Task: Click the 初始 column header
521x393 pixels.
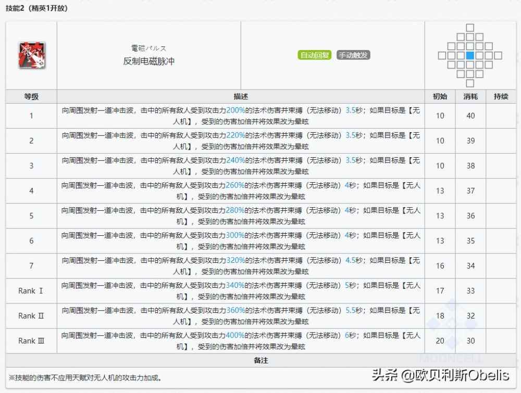Action: (x=440, y=96)
